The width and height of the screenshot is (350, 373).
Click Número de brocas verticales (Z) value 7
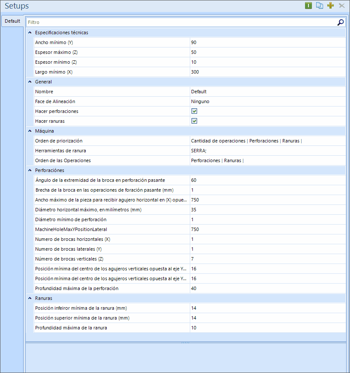pyautogui.click(x=268, y=259)
